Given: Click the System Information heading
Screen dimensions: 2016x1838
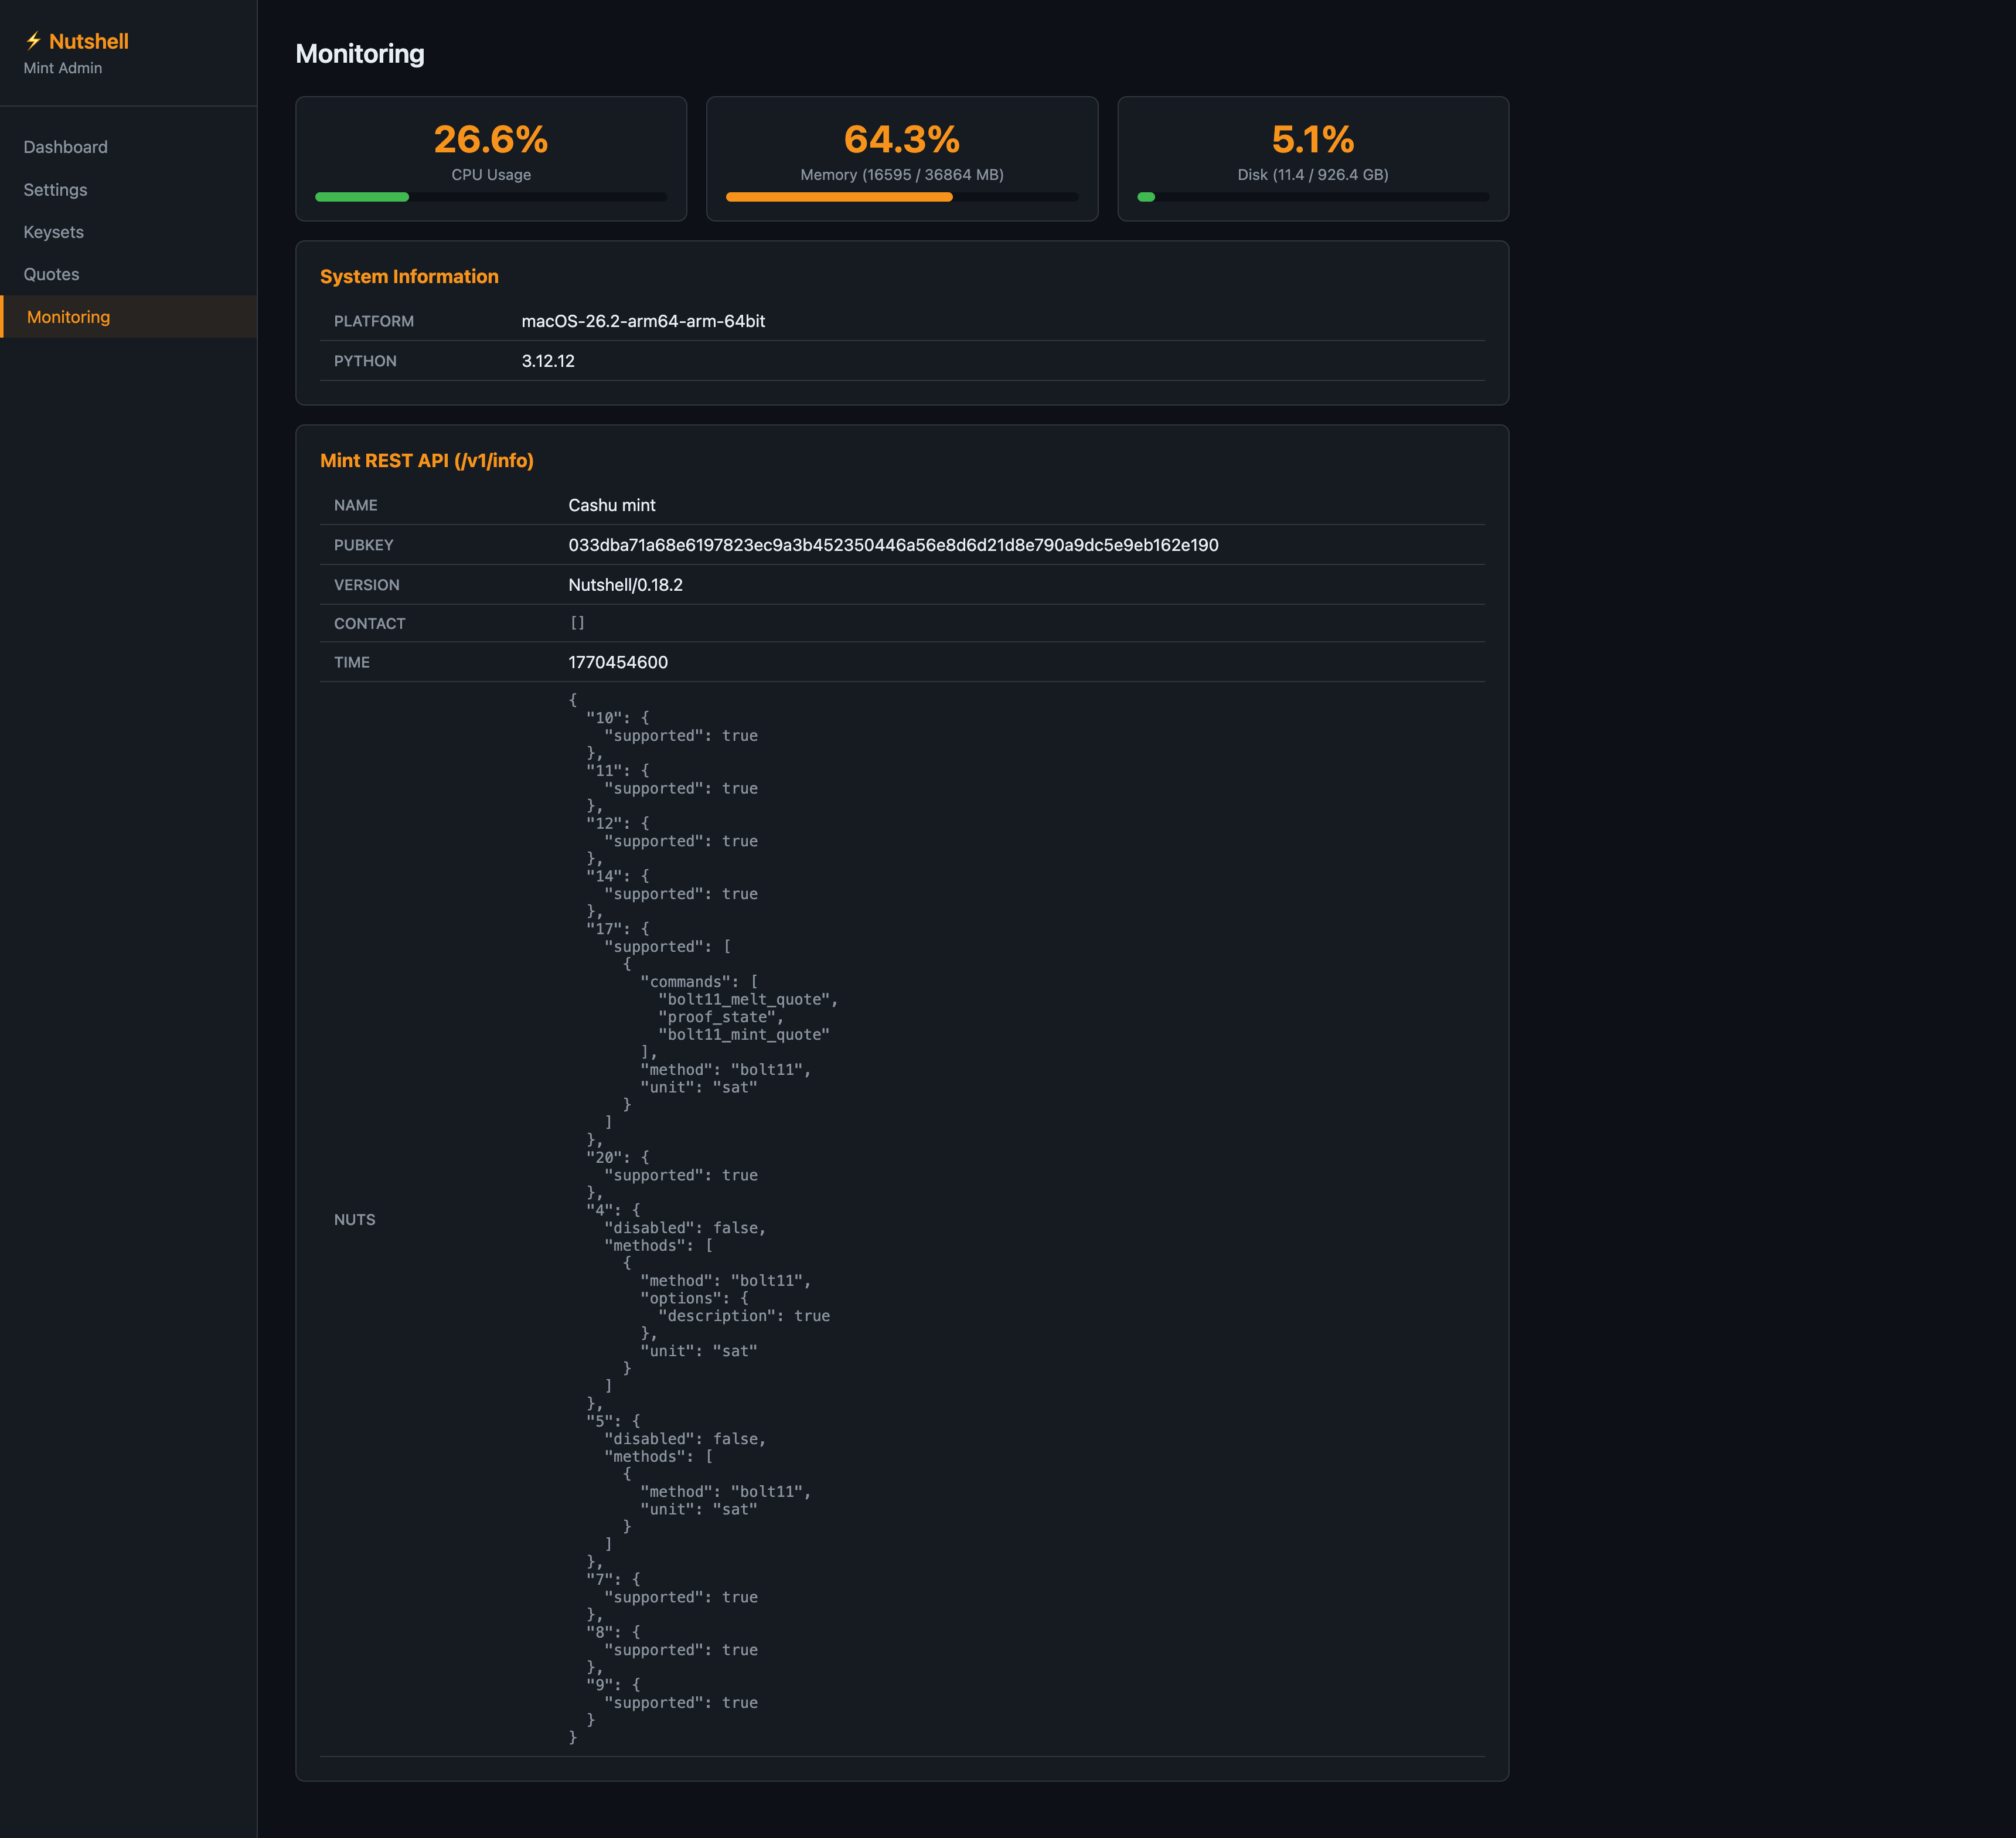Looking at the screenshot, I should (x=409, y=277).
